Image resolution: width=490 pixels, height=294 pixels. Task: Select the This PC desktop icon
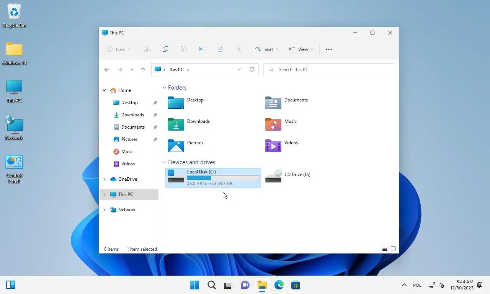(x=14, y=91)
